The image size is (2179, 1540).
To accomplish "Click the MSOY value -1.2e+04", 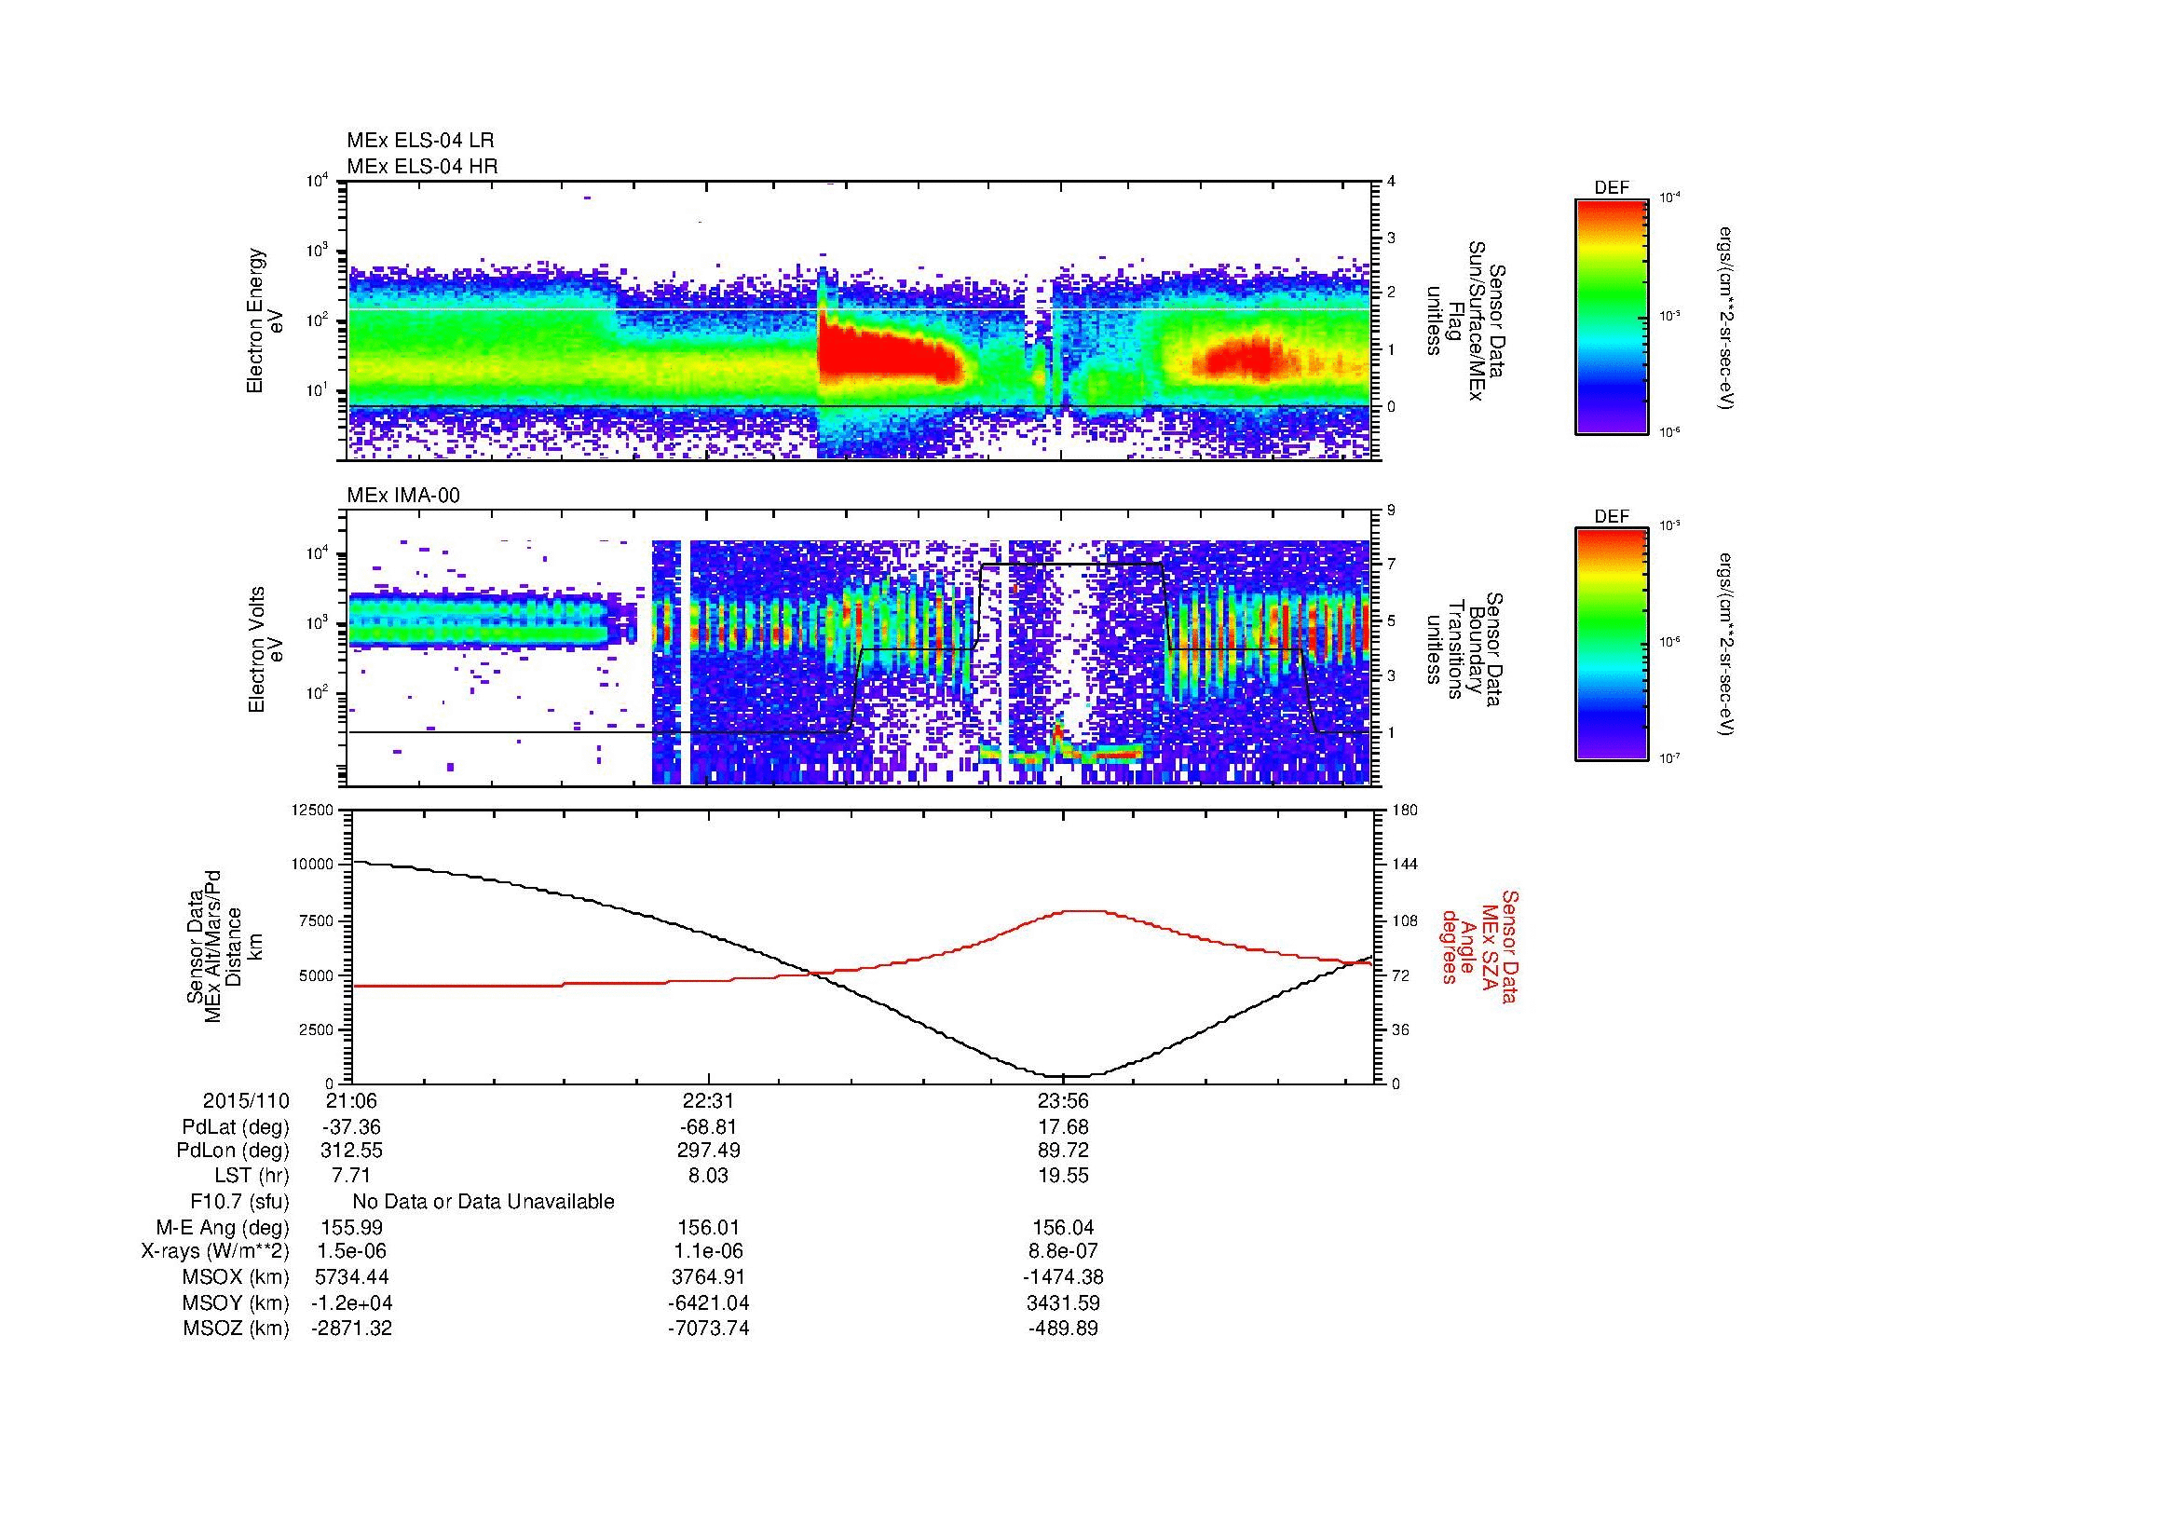I will [352, 1302].
